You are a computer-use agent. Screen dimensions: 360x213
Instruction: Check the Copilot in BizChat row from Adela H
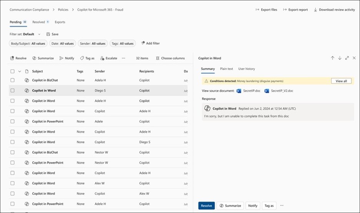[x=12, y=80]
